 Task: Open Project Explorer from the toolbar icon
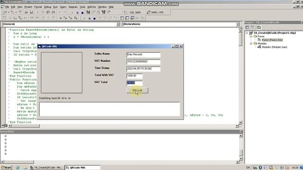[x=88, y=12]
